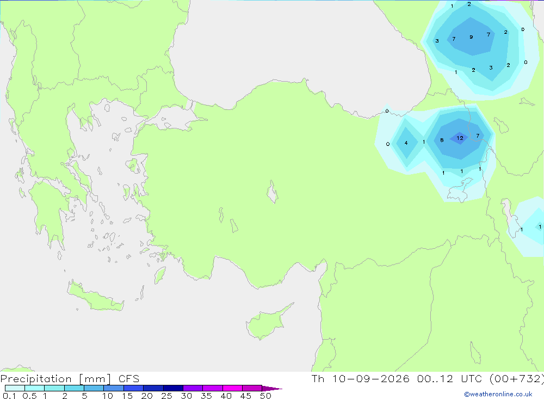Click the legend label '35'
544x399 pixels.
pyautogui.click(x=206, y=396)
